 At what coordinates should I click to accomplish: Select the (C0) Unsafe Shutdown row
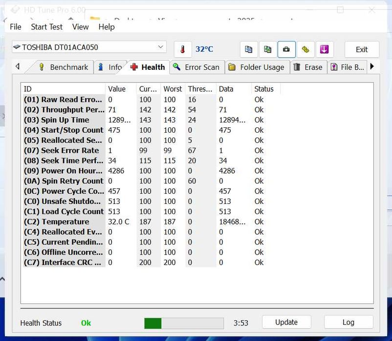pyautogui.click(x=152, y=201)
